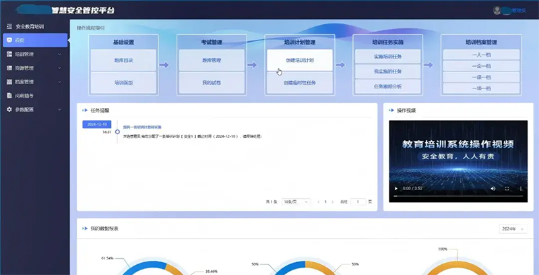
Task: Open 任务跟踪分析 card
Action: 388,86
